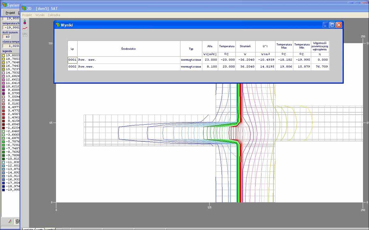The height and width of the screenshot is (230, 369).
Task: Click the table grid icon below the chart icon
Action: click(x=25, y=35)
